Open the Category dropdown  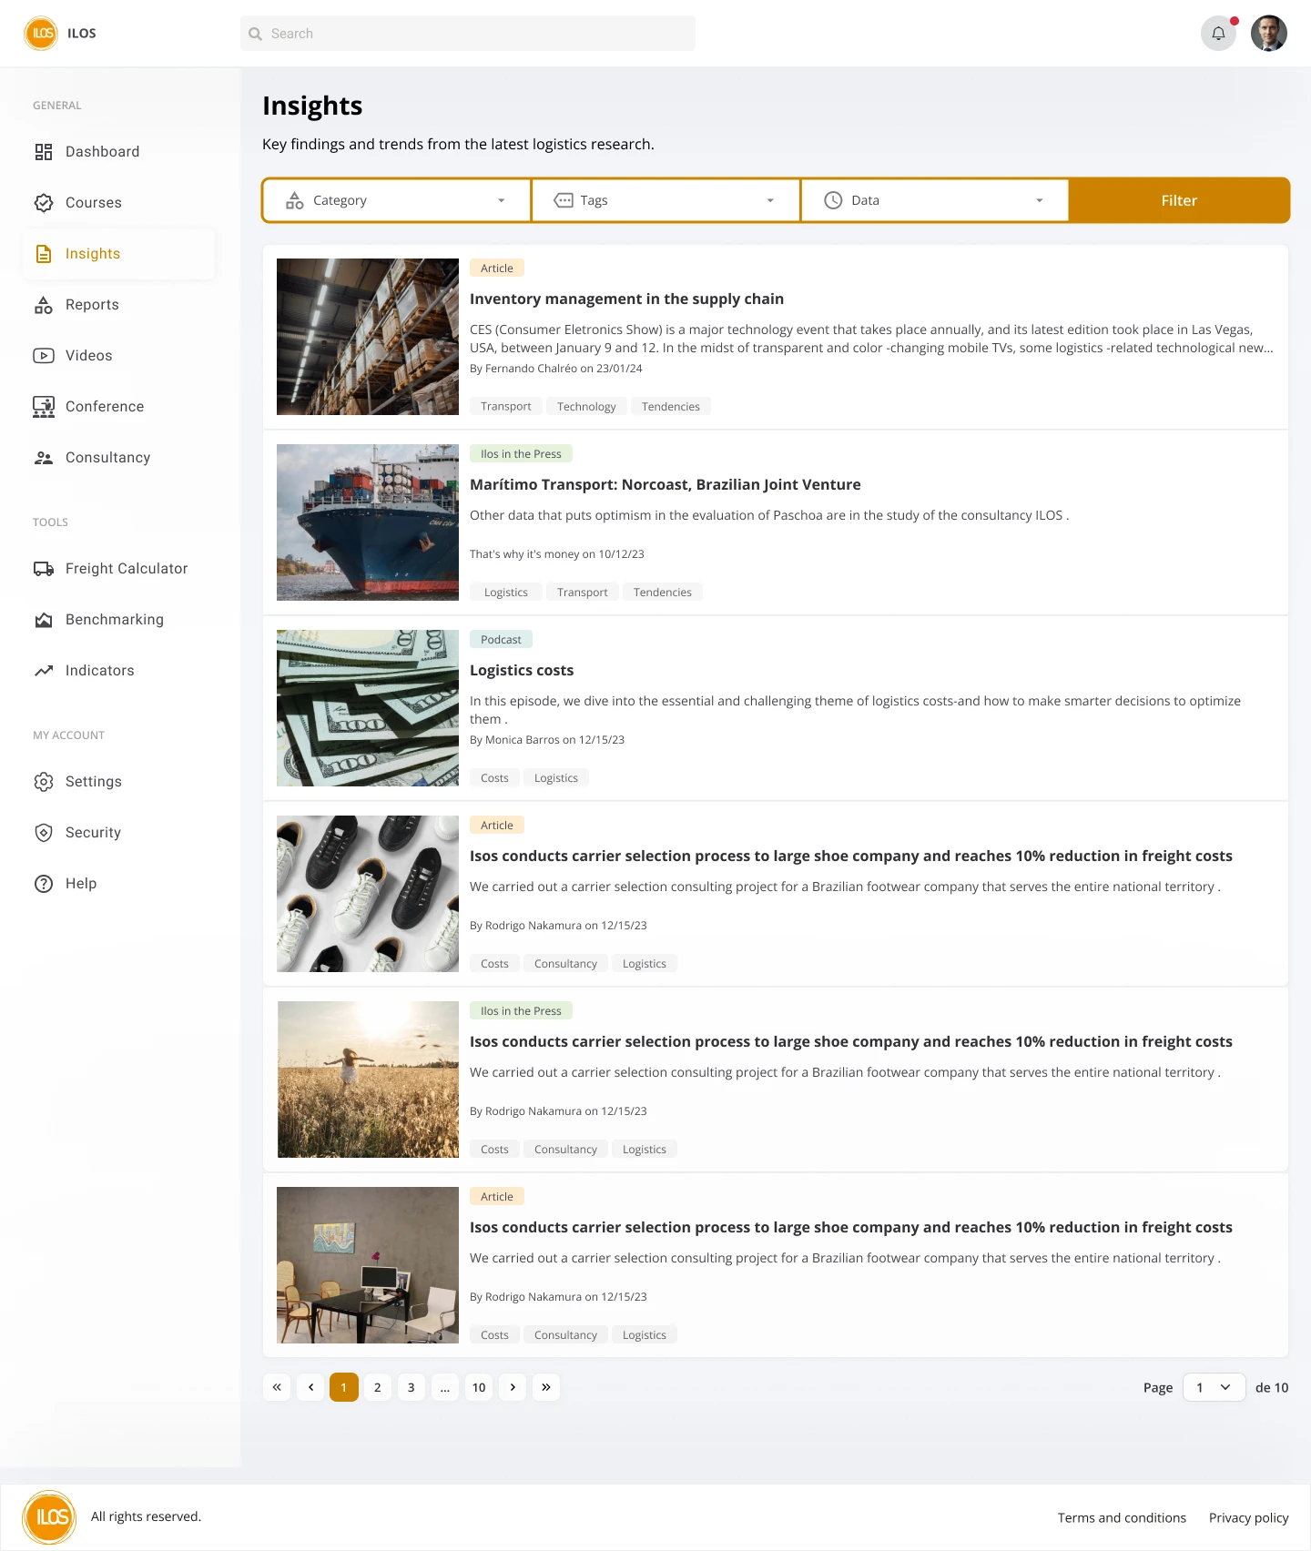tap(397, 200)
